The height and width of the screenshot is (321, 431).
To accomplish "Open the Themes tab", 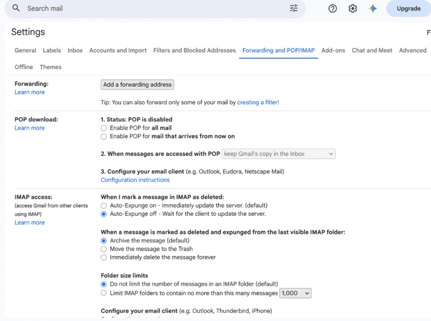I will pyautogui.click(x=51, y=67).
